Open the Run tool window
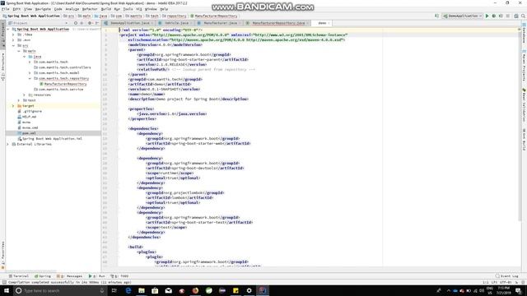The width and height of the screenshot is (527, 296). 97,276
